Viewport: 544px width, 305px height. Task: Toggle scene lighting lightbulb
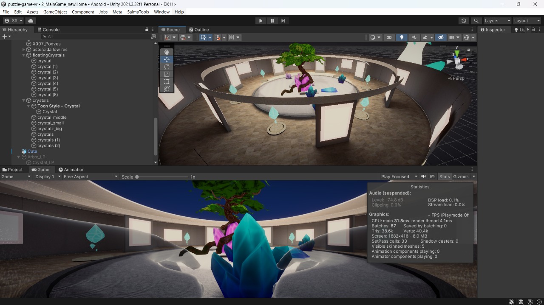point(402,37)
